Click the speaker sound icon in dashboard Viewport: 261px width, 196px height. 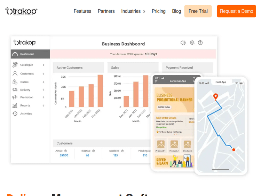tap(183, 43)
